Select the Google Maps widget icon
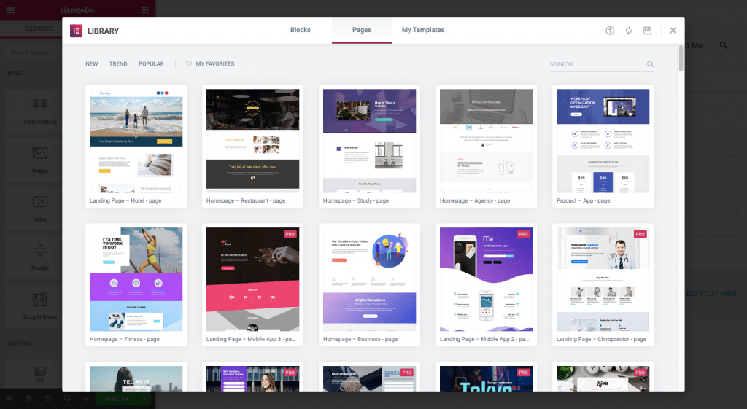This screenshot has height=409, width=747. (x=40, y=300)
